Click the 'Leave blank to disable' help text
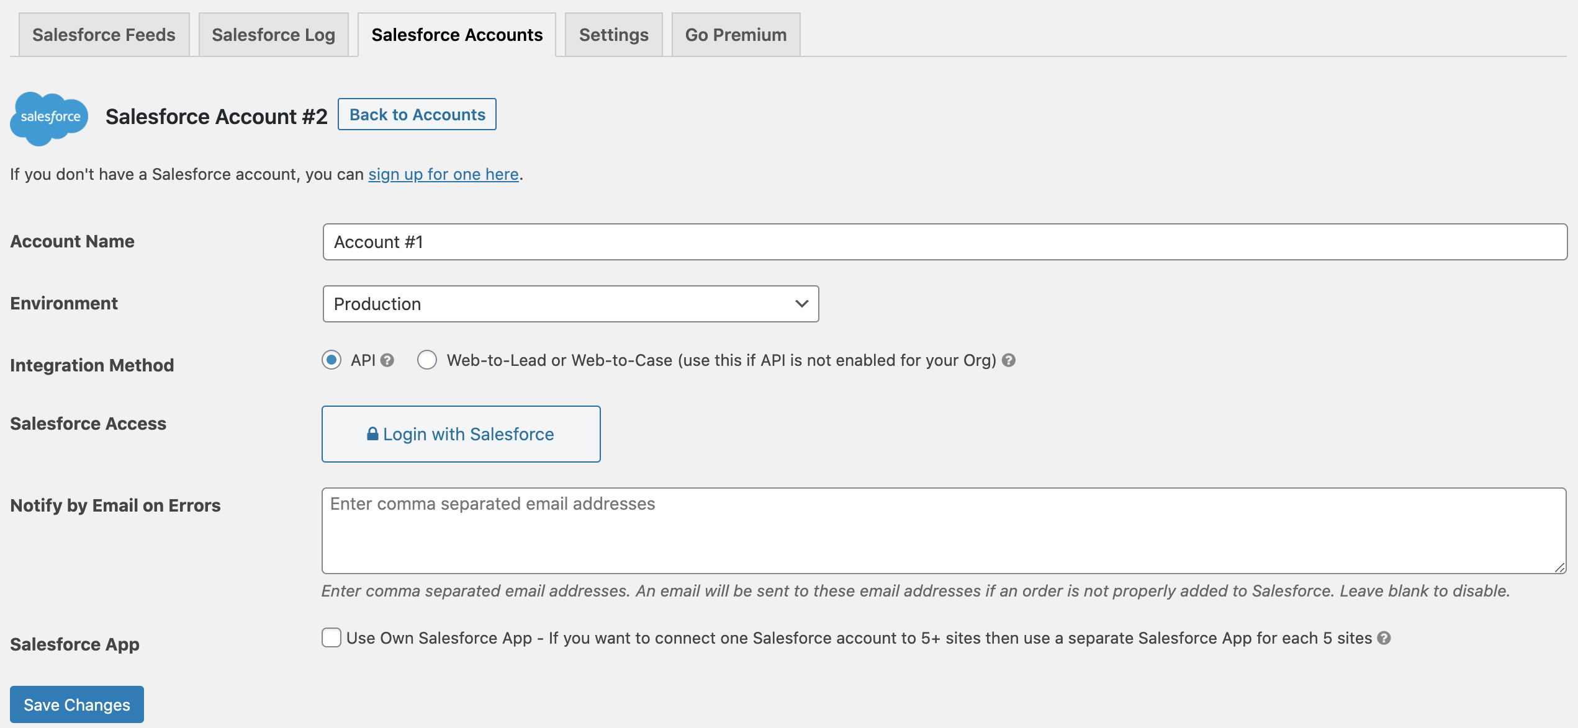Viewport: 1578px width, 728px height. 1424,591
